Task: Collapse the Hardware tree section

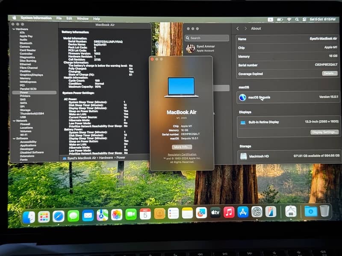Action: coord(14,29)
